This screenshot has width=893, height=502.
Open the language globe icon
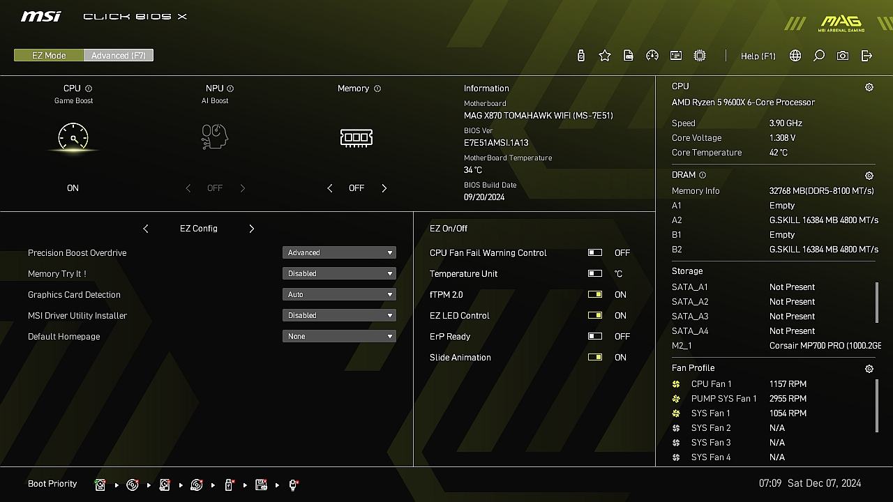795,56
